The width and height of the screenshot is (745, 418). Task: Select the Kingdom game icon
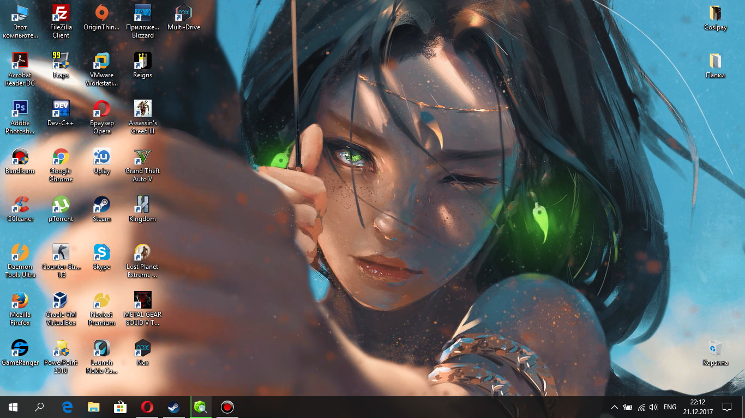click(143, 210)
